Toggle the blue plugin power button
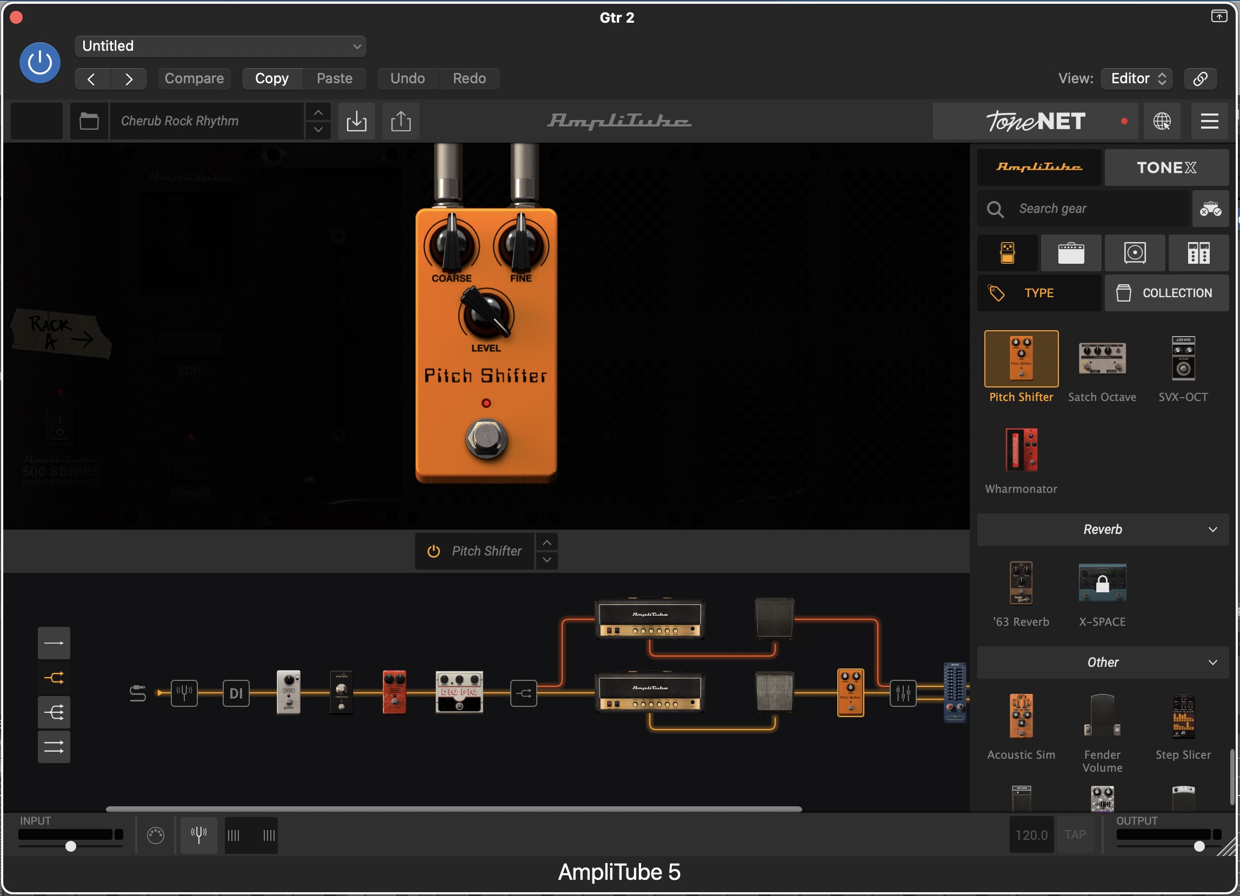Viewport: 1240px width, 896px height. [40, 63]
